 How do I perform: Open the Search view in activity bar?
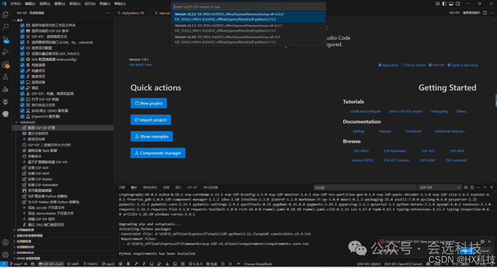6,27
